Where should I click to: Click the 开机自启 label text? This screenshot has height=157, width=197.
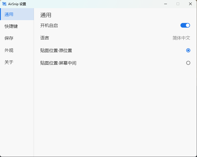click(x=49, y=26)
